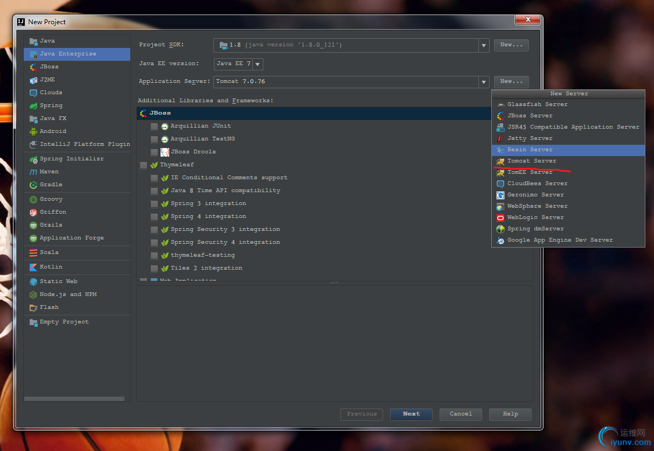Pick the Flash project icon
This screenshot has width=654, height=451.
point(33,307)
